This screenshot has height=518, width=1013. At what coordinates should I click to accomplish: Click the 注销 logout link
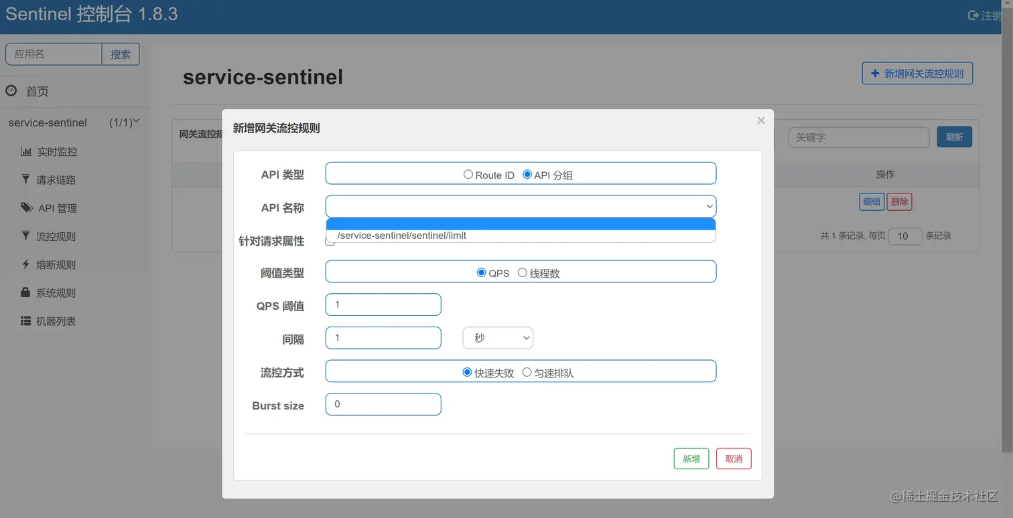click(x=991, y=15)
